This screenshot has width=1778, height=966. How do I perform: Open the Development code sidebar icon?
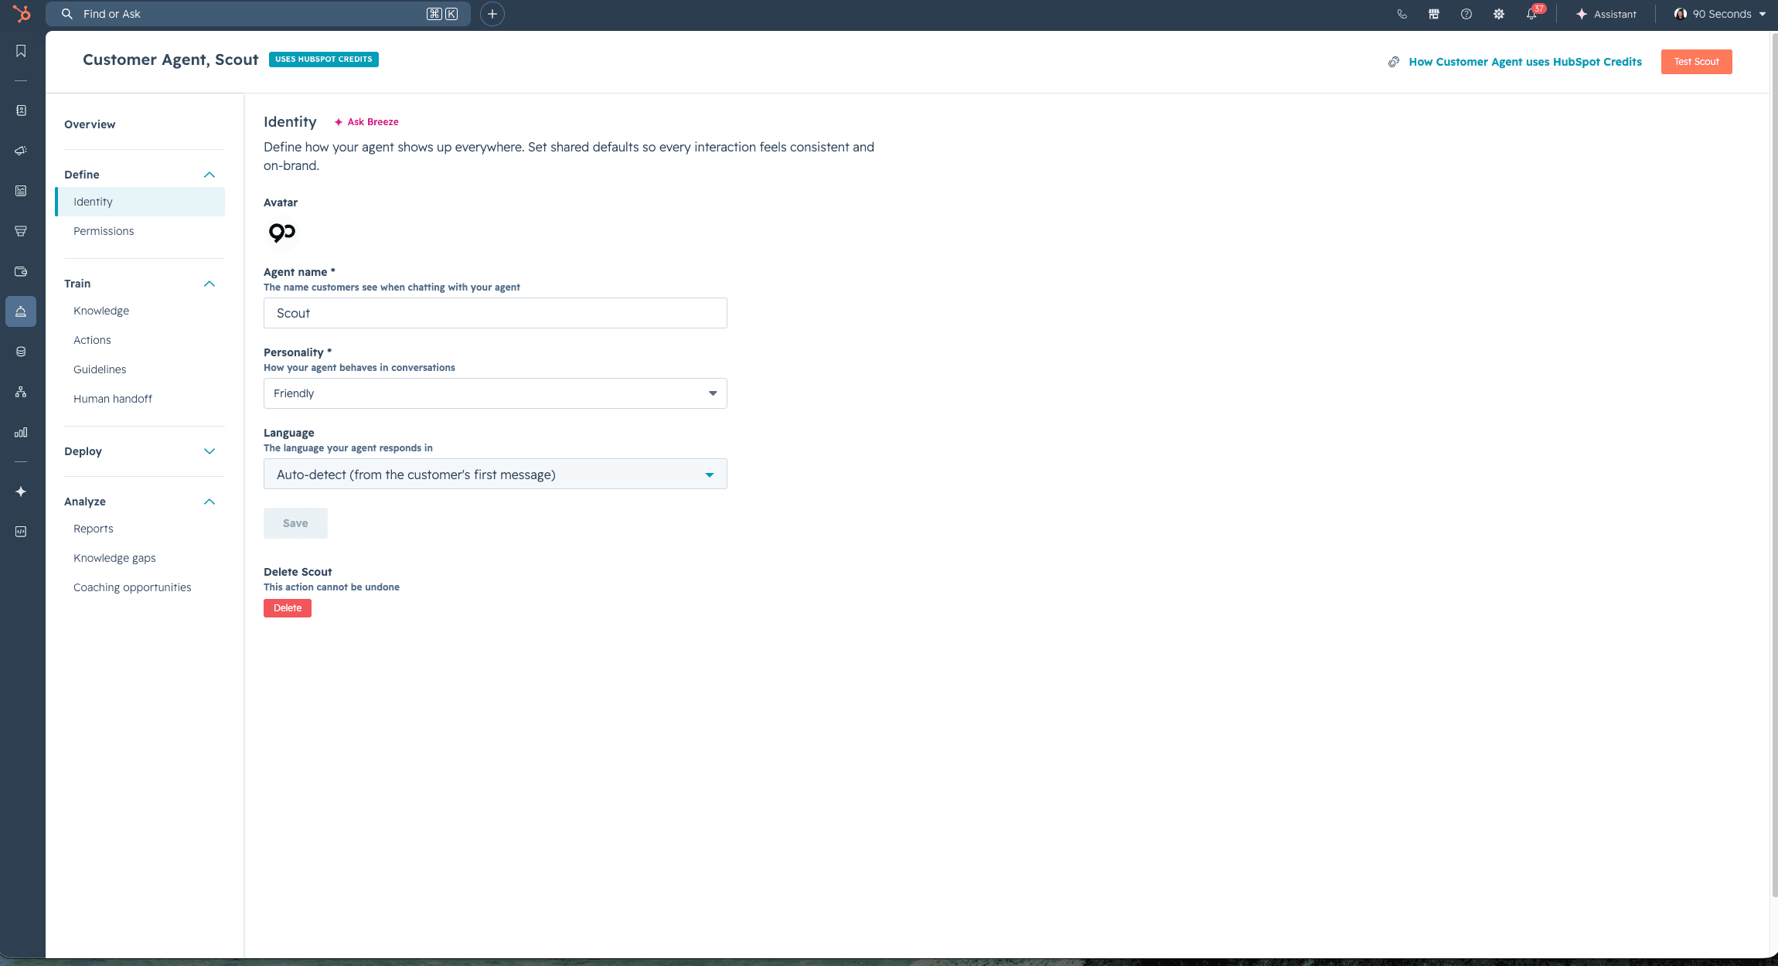[x=21, y=532]
